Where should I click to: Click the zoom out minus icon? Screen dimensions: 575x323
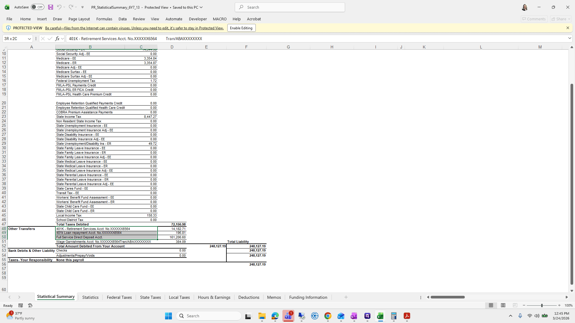(524, 305)
